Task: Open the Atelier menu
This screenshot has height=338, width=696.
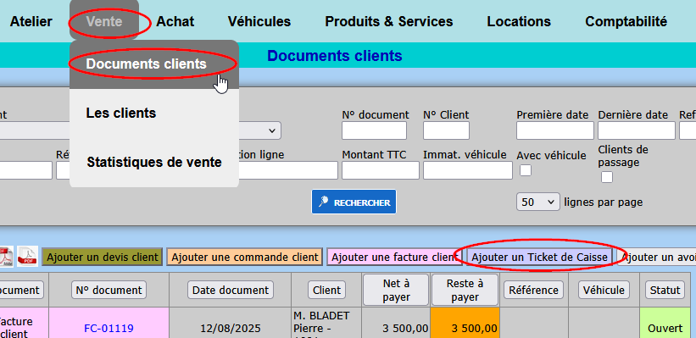Action: point(31,21)
